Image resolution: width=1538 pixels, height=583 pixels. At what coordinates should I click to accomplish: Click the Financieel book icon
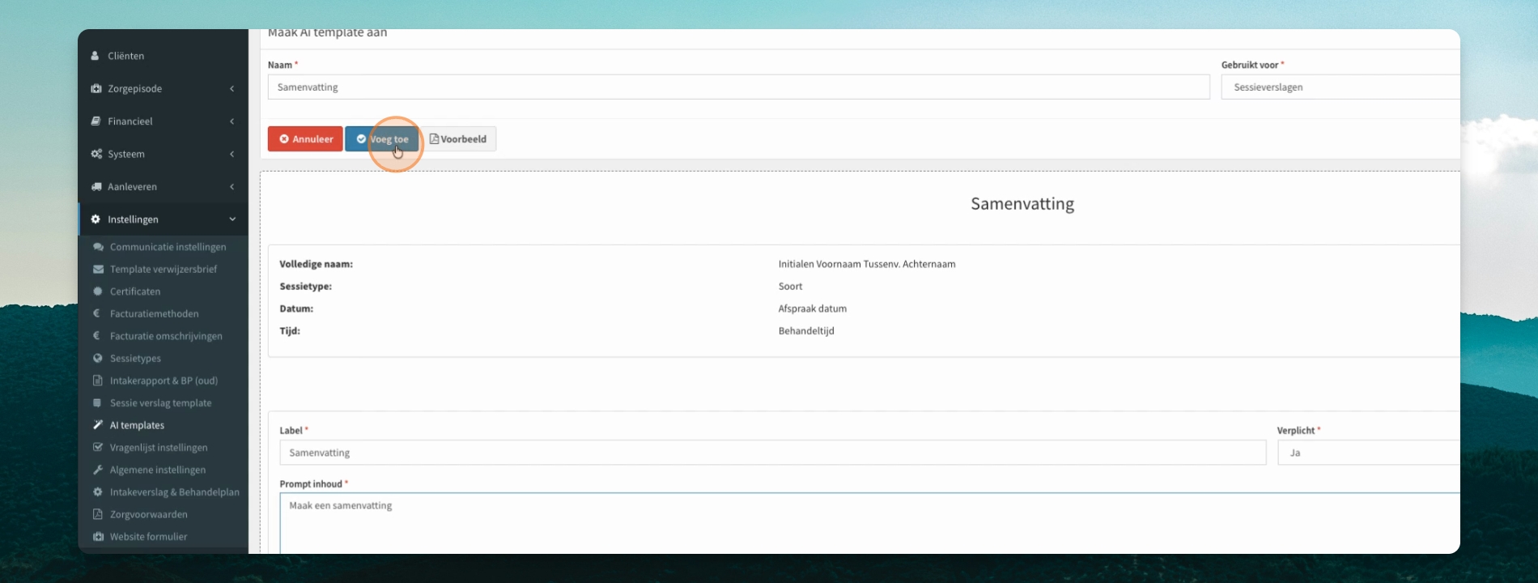96,121
